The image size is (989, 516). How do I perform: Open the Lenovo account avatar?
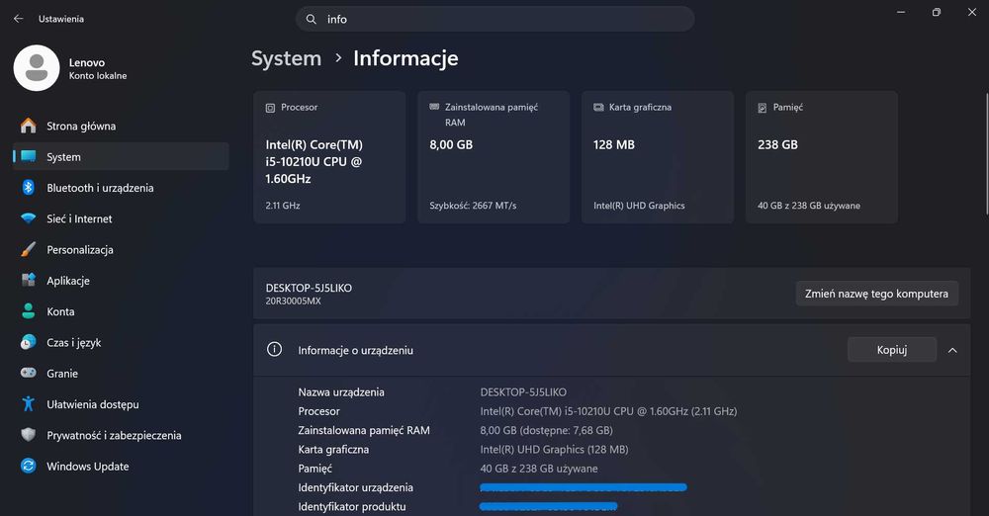(37, 68)
